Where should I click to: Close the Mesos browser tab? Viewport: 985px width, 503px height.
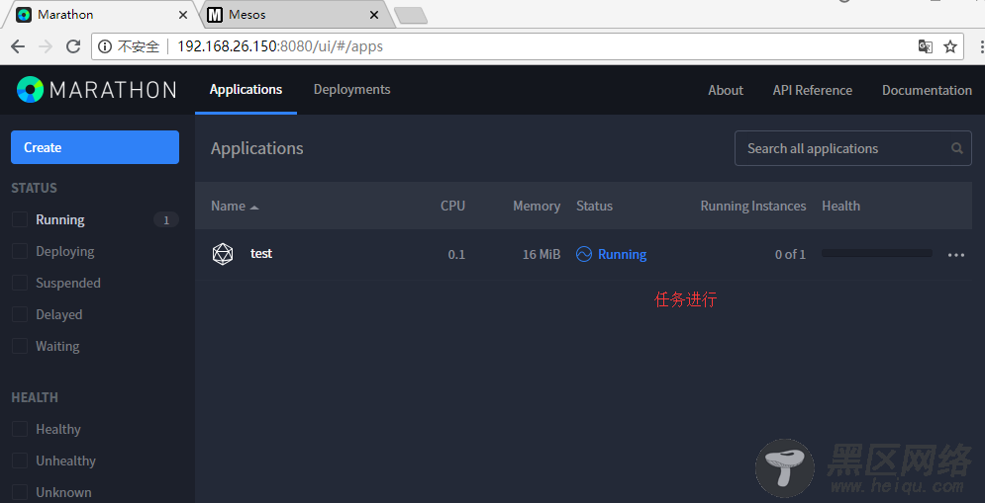[x=374, y=15]
